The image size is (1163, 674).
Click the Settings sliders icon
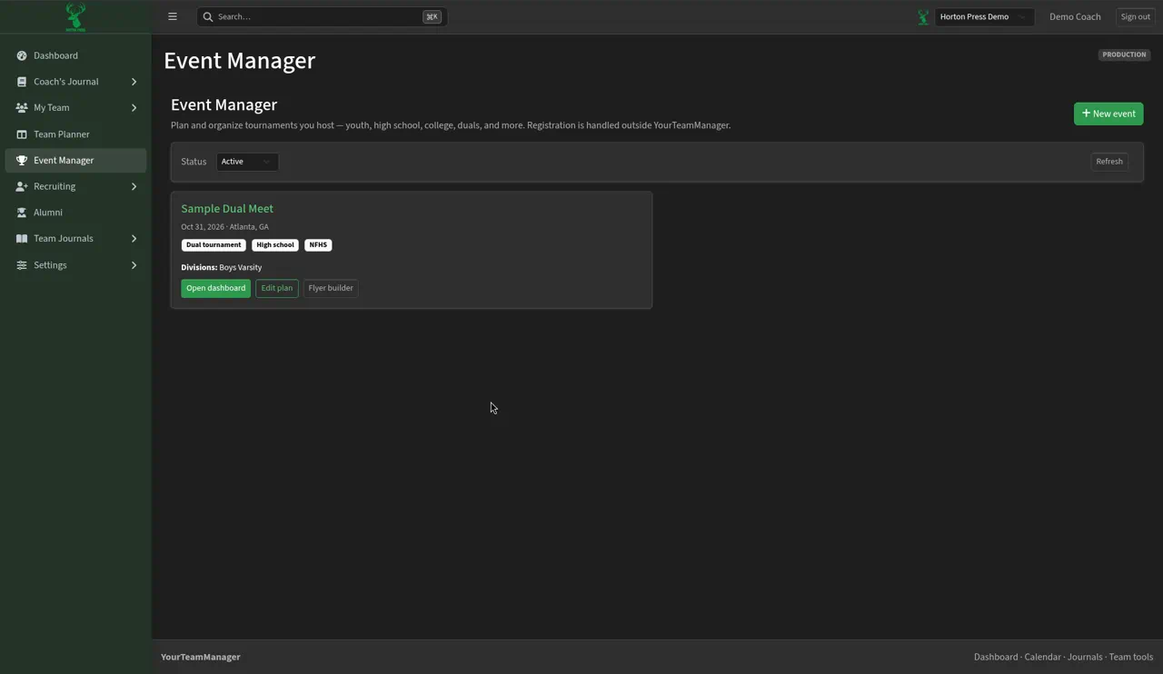(x=22, y=265)
